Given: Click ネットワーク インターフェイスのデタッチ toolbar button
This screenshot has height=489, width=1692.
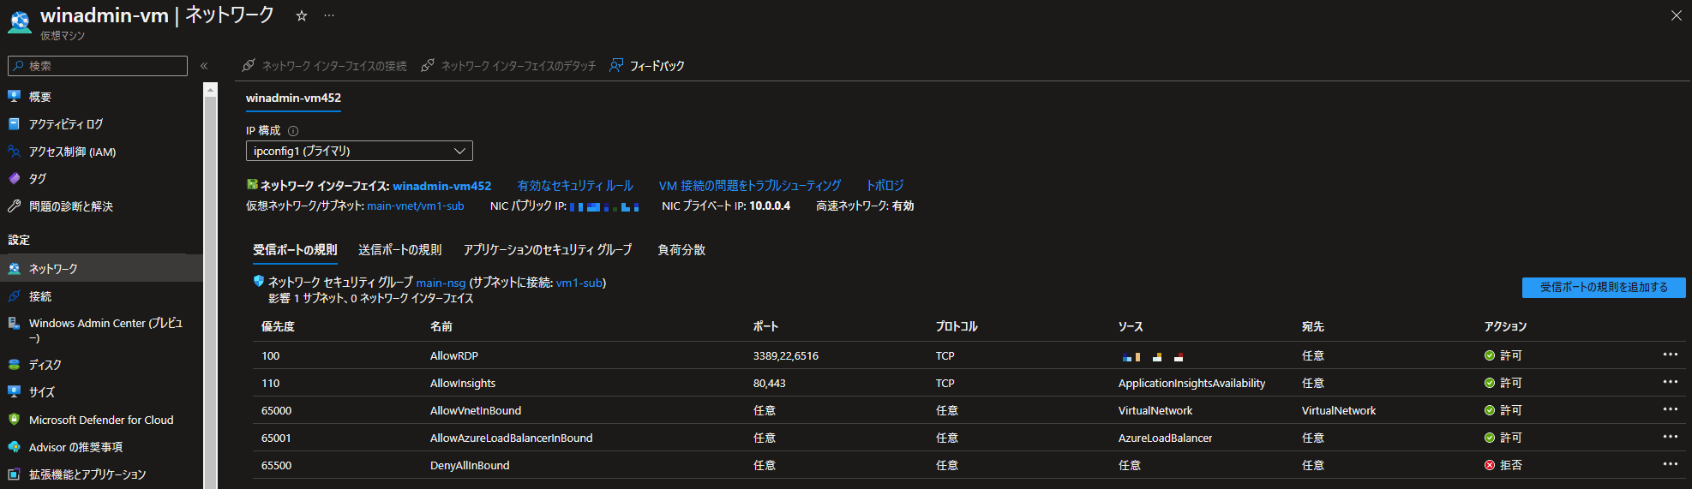Looking at the screenshot, I should (x=507, y=66).
